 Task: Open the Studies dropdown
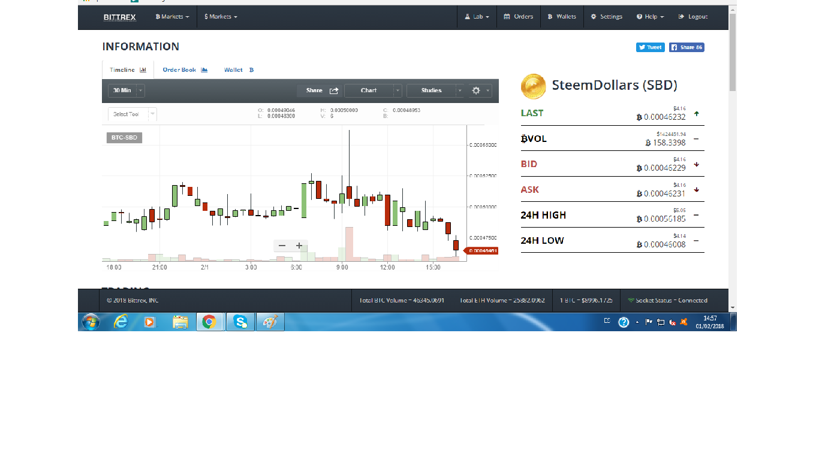[x=435, y=90]
